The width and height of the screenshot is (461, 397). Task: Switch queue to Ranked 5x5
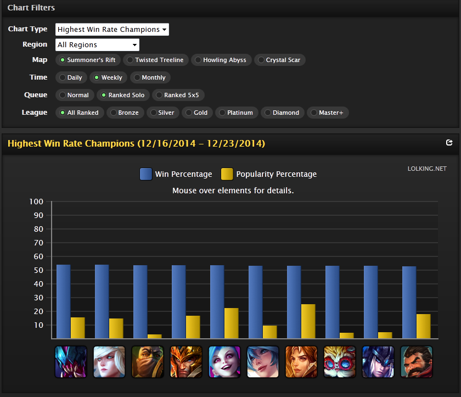(x=178, y=95)
